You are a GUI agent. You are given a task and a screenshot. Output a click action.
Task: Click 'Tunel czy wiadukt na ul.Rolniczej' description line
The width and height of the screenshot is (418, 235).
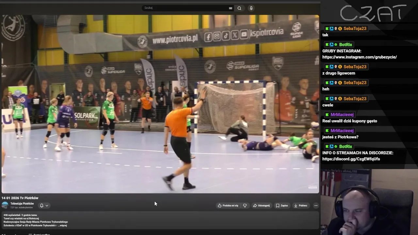click(21, 219)
